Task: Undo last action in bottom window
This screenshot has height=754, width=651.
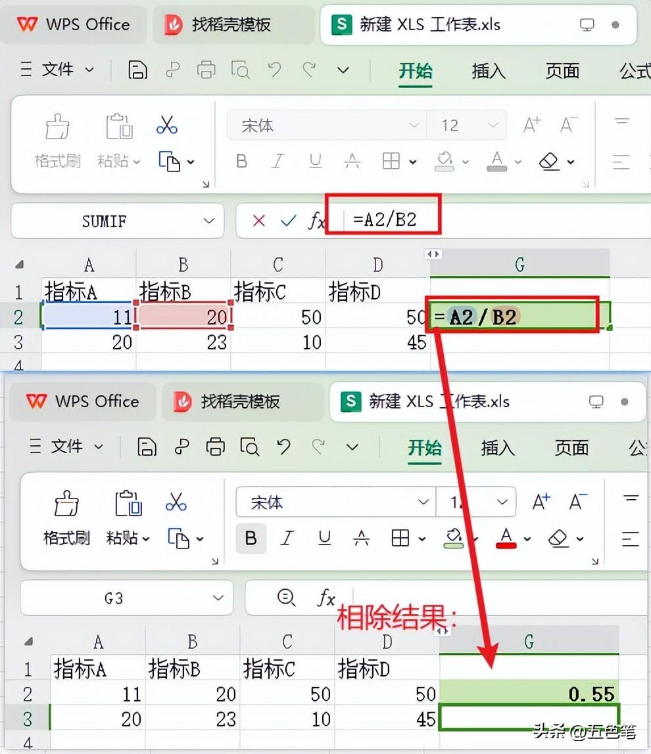Action: click(x=284, y=447)
